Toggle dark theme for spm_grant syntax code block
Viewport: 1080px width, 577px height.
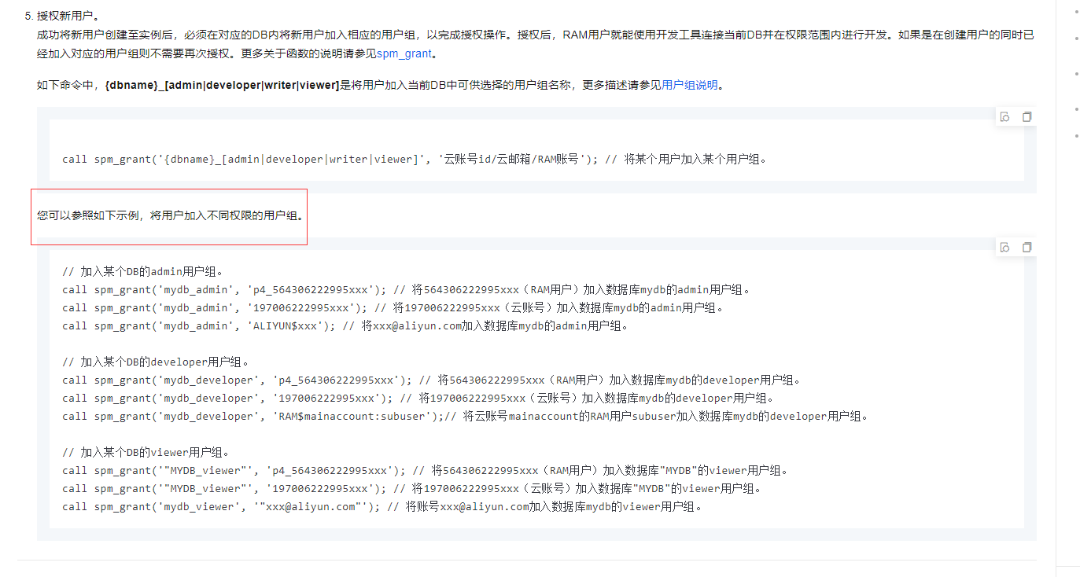tap(1004, 116)
